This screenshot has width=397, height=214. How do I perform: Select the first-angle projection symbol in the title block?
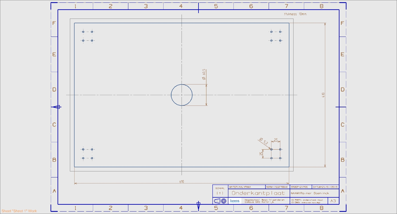click(x=221, y=201)
